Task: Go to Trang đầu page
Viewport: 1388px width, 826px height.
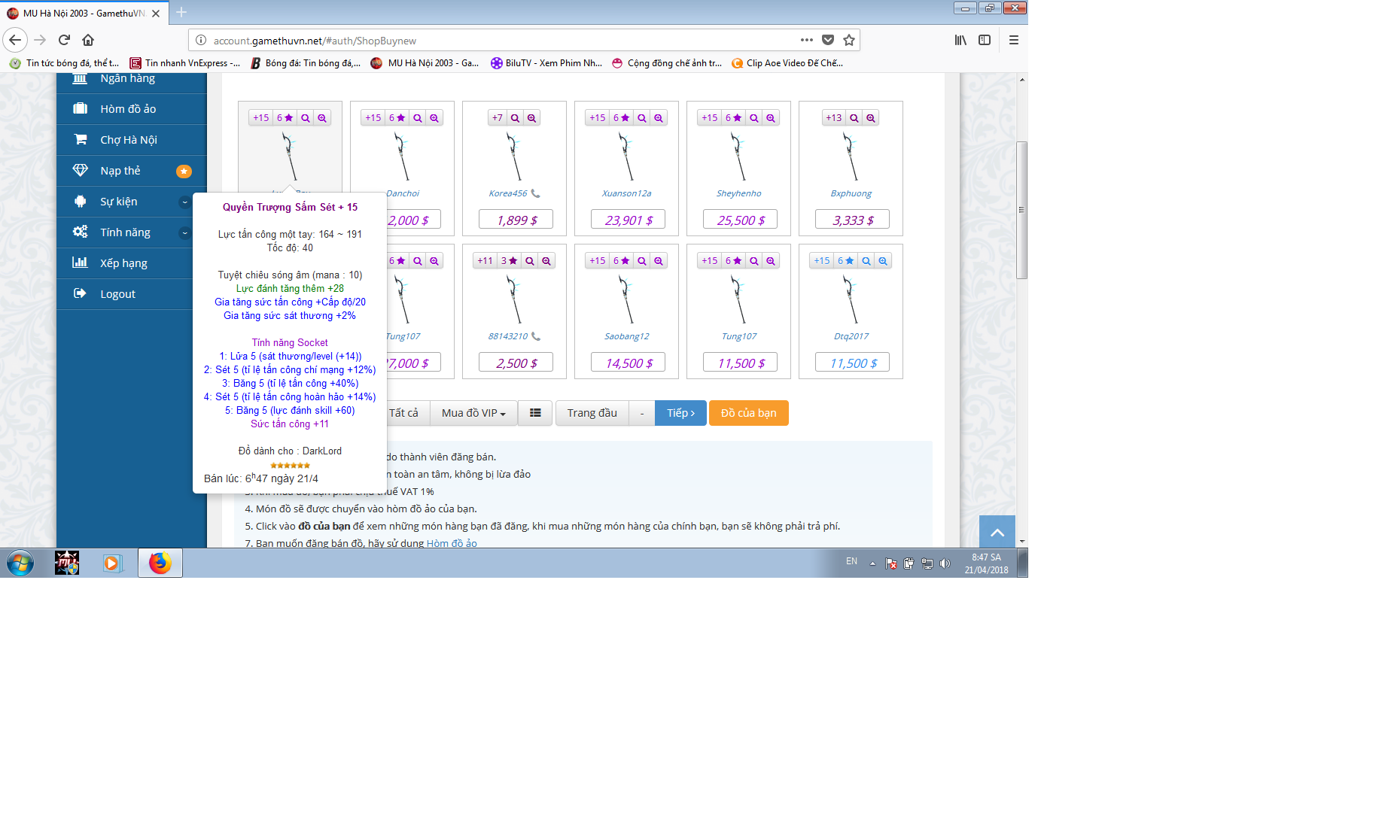Action: pyautogui.click(x=592, y=413)
